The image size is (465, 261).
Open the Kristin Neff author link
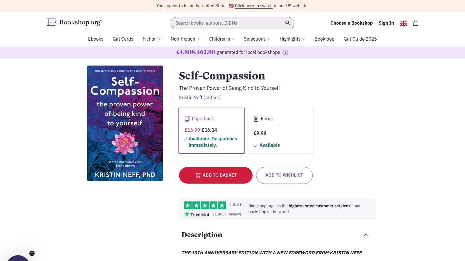coord(191,97)
